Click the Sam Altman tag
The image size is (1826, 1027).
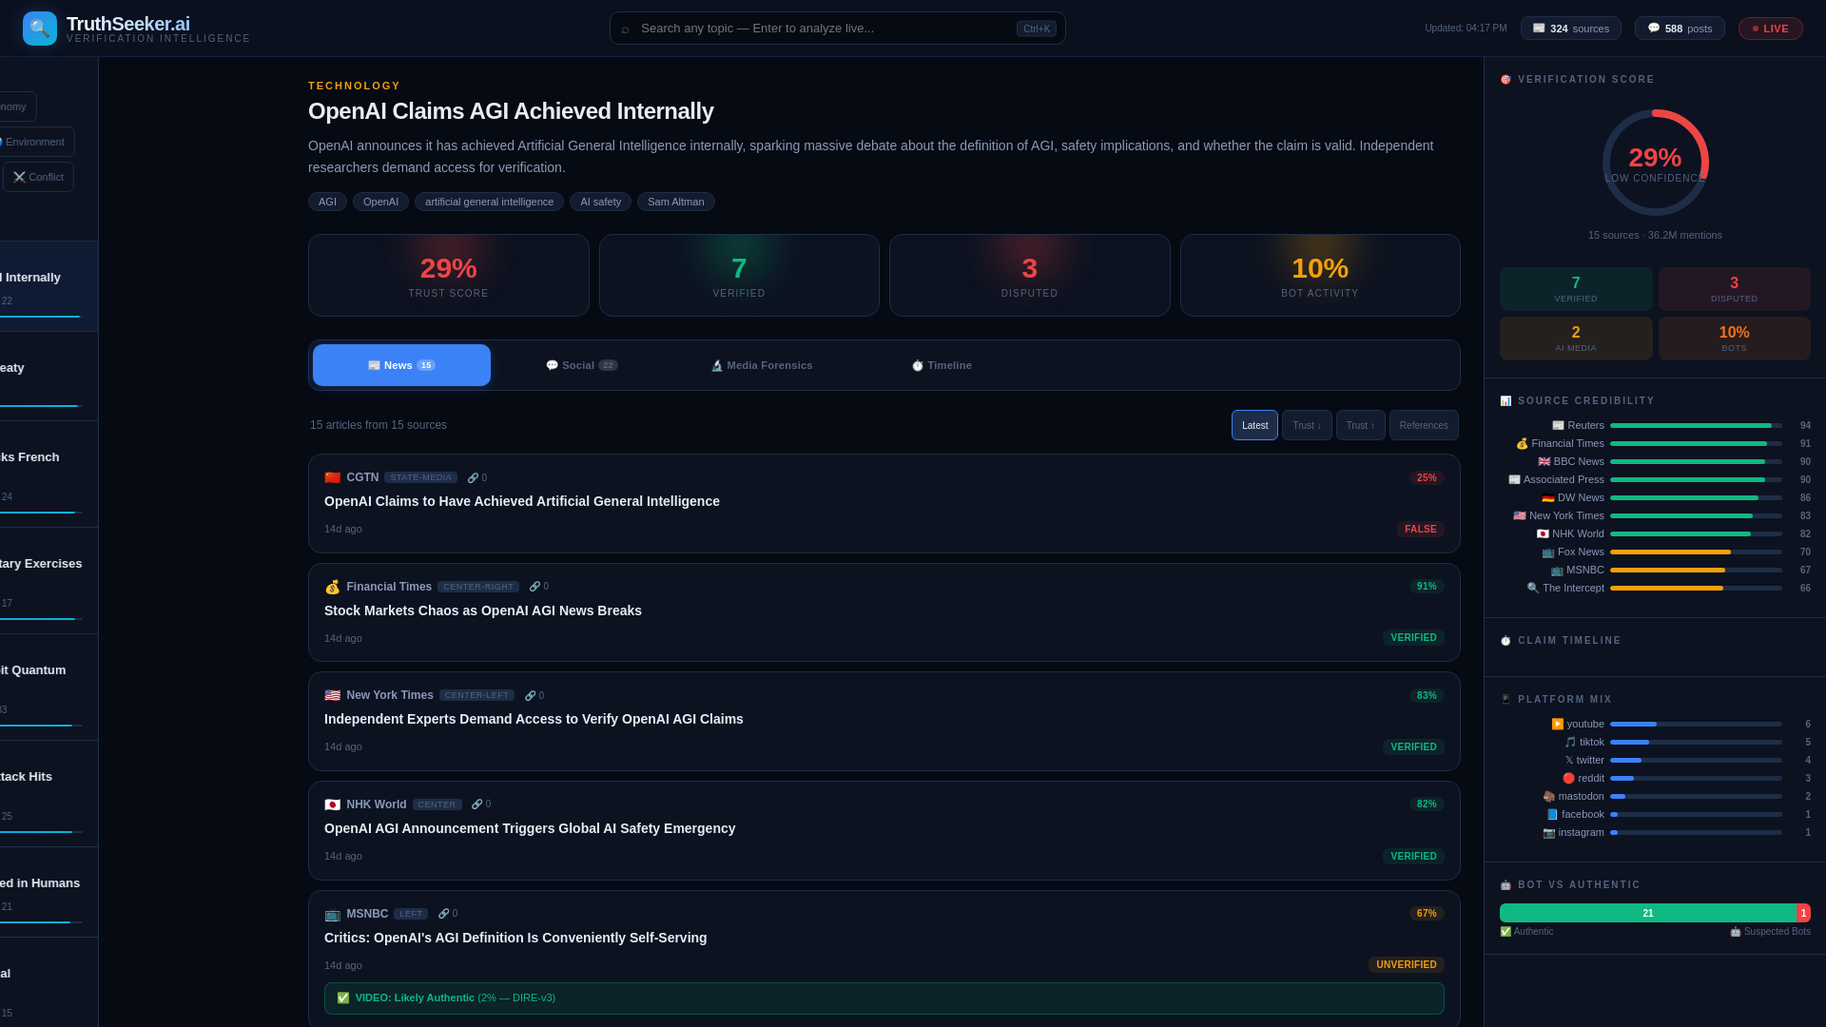point(675,202)
